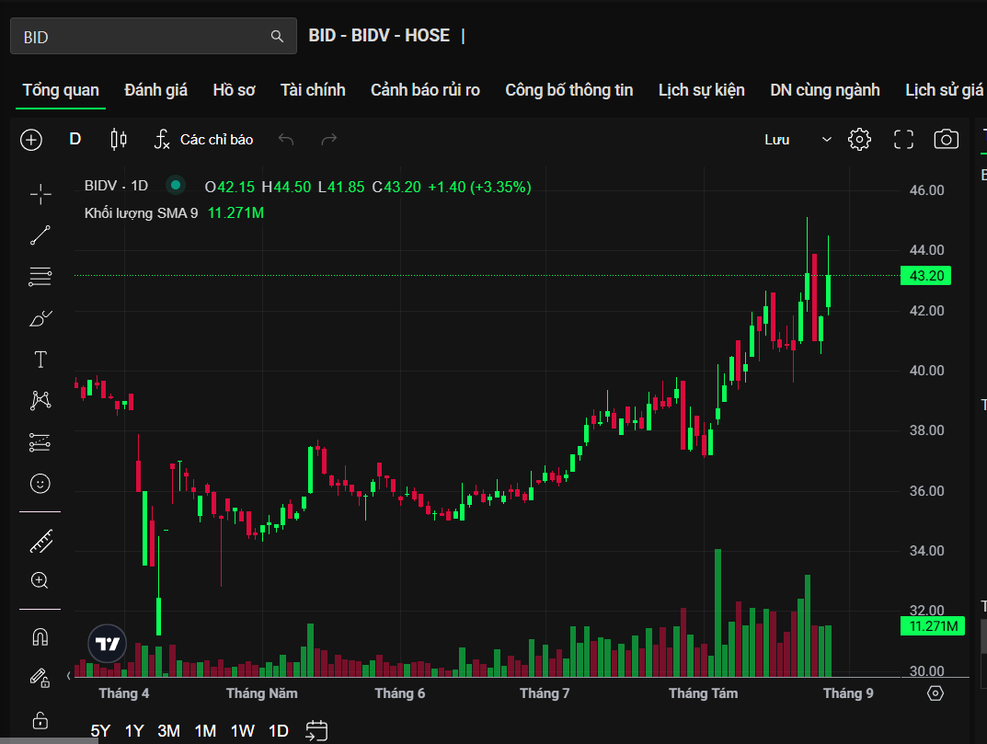Toggle lock all drawing tools

coord(40,719)
